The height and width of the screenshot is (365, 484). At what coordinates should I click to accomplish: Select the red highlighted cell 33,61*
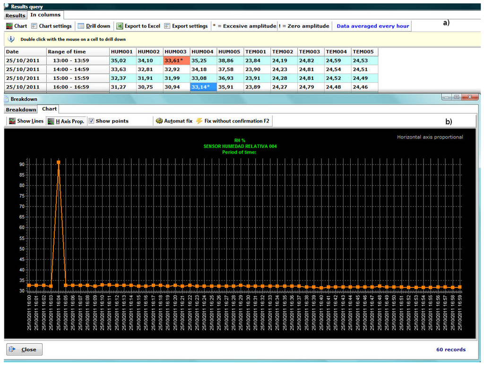pyautogui.click(x=177, y=61)
